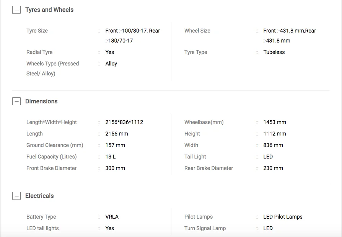The height and width of the screenshot is (237, 342).
Task: Click the Radial Tyre label
Action: 39,52
